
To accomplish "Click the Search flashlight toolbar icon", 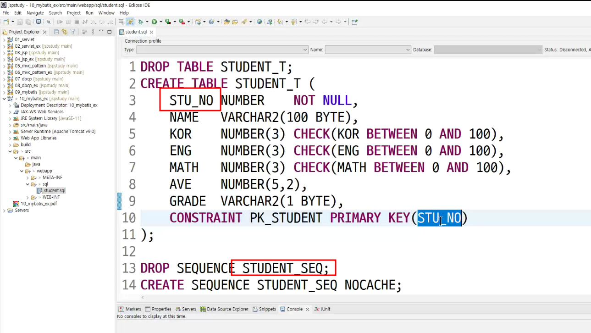I will pyautogui.click(x=244, y=22).
